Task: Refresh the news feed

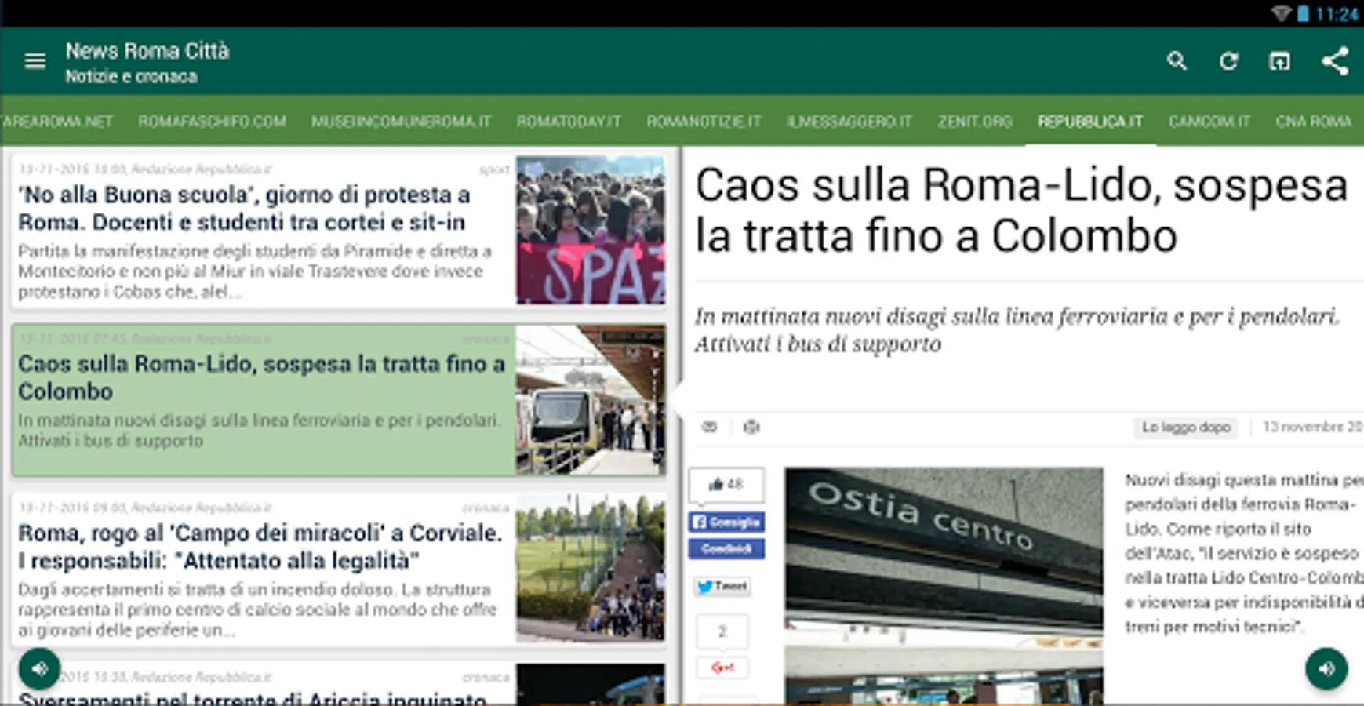Action: (1228, 61)
